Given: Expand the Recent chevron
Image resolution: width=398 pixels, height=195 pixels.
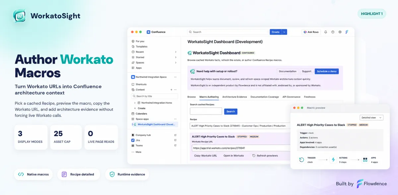Looking at the screenshot, I should tap(176, 52).
